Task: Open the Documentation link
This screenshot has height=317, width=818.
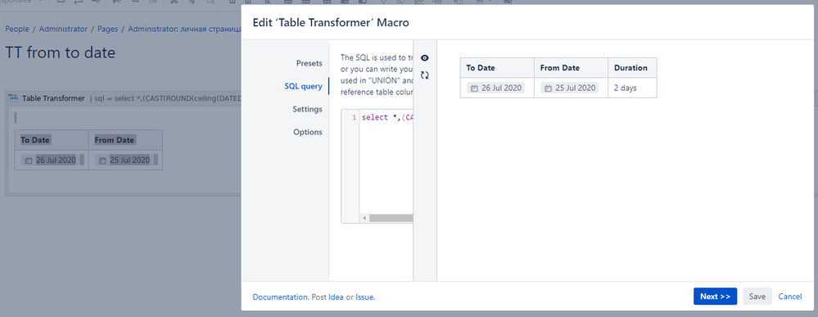Action: click(280, 297)
